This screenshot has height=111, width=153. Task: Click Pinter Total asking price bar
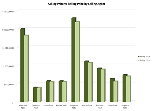pyautogui.click(x=112, y=91)
